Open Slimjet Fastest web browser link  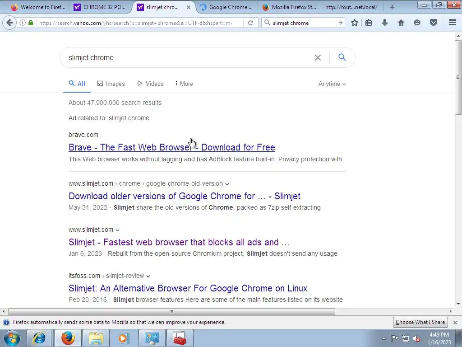click(x=179, y=242)
